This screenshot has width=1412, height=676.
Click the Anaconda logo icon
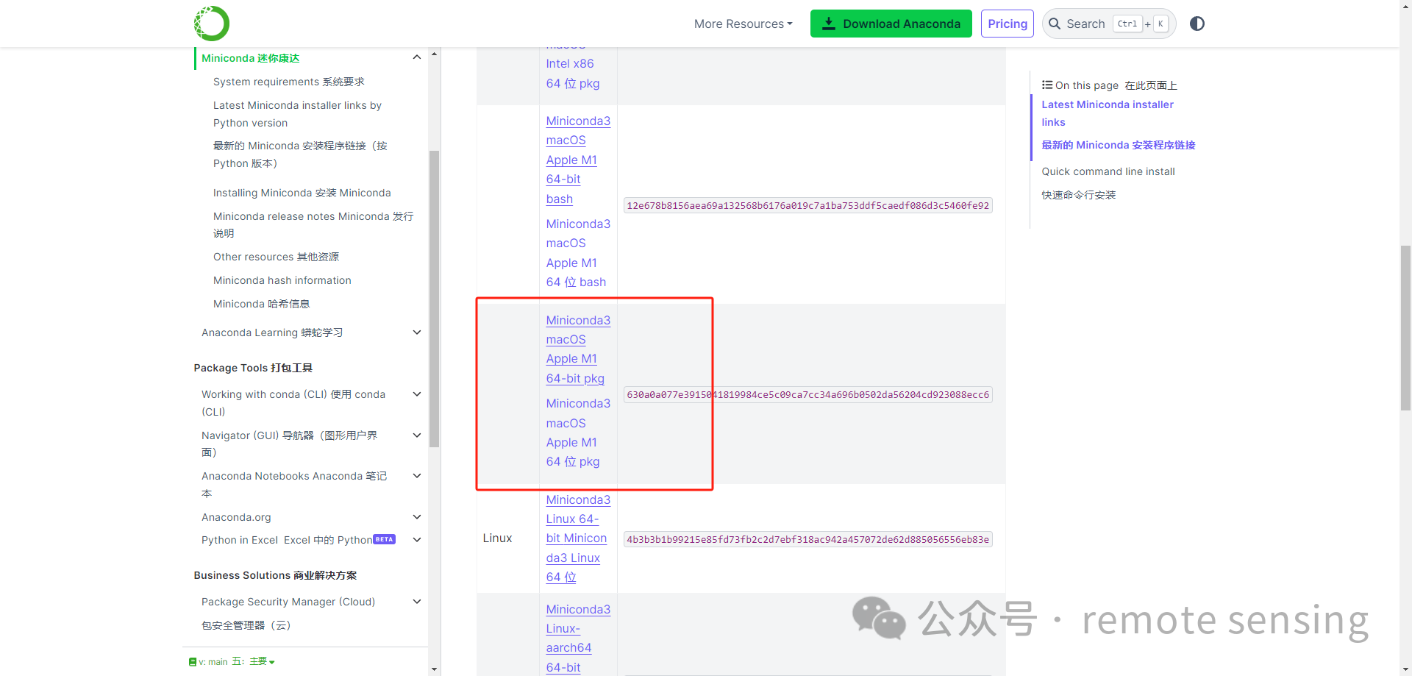click(212, 24)
